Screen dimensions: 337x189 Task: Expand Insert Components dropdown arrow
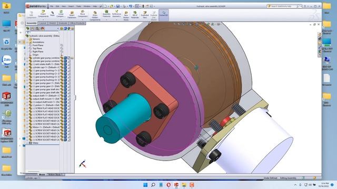click(x=43, y=20)
